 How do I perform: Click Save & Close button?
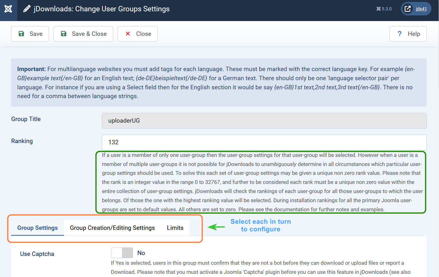pos(83,34)
